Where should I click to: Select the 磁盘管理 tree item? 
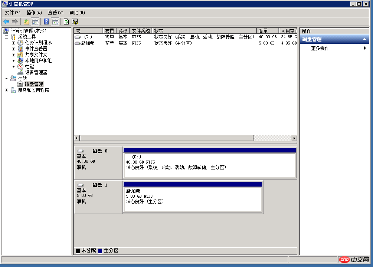click(x=34, y=85)
